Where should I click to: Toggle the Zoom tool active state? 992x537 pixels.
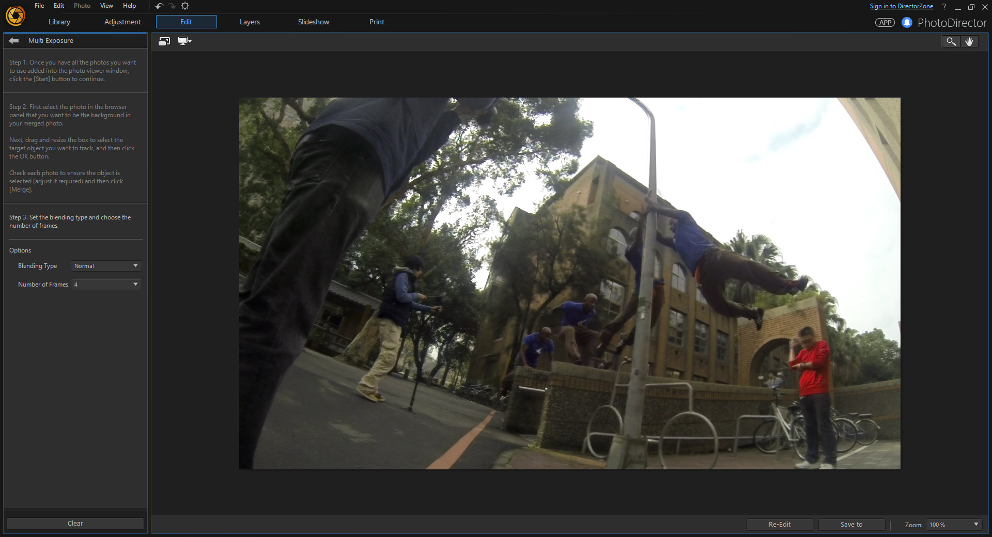tap(951, 41)
